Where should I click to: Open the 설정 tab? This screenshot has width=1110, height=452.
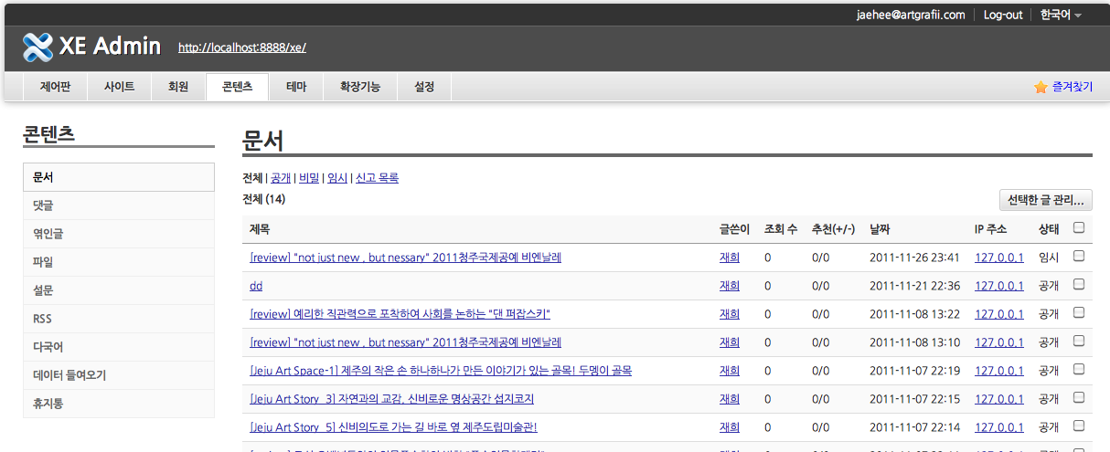(424, 87)
